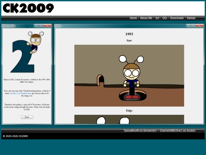Viewport: 206px width, 155px height.
Task: Click the Saw artwork image in Gallery
Action: pos(129,75)
